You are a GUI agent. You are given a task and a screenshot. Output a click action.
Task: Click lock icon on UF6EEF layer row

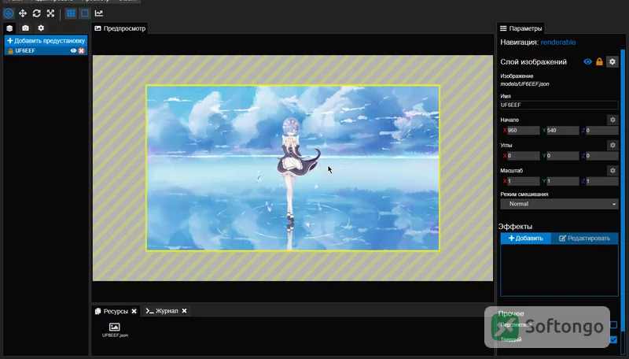tap(10, 51)
